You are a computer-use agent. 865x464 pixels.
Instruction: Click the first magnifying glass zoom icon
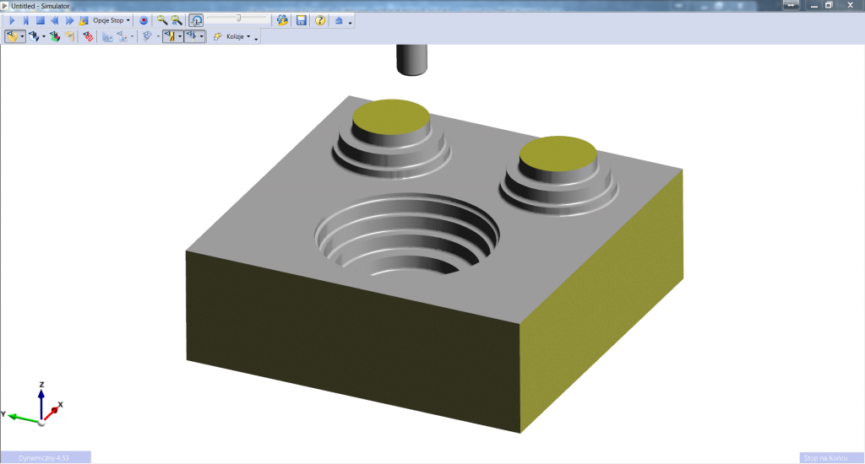pyautogui.click(x=161, y=19)
